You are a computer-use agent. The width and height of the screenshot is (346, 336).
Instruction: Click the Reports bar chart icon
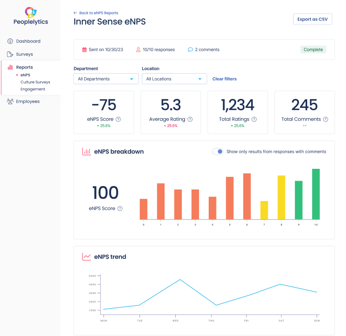(x=10, y=67)
